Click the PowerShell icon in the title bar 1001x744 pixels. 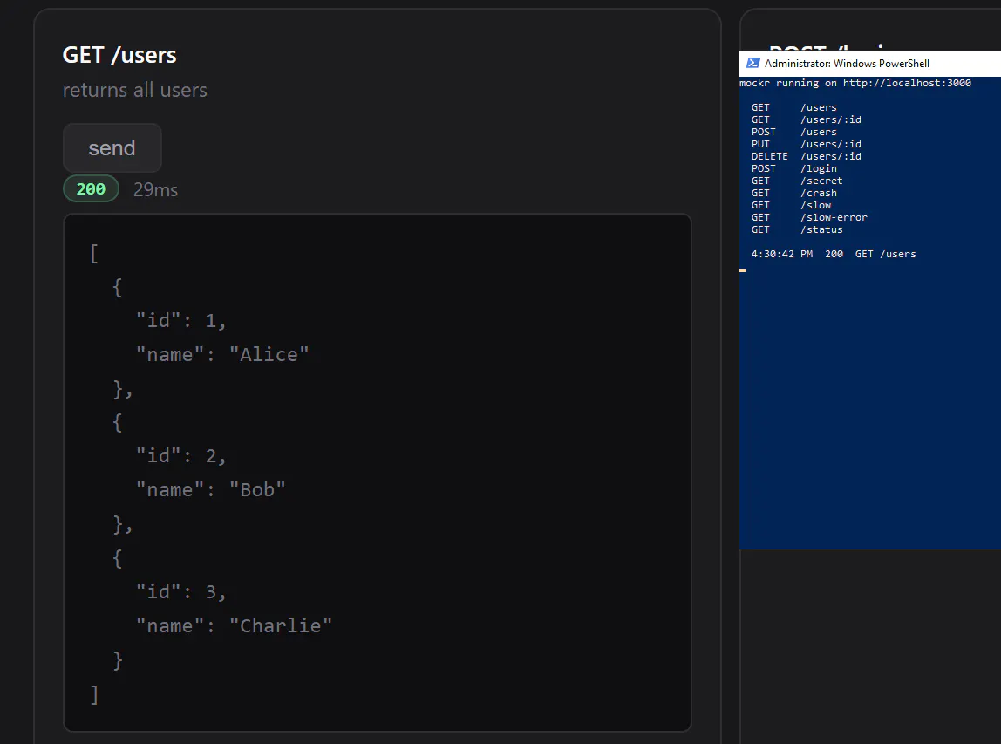(x=752, y=63)
